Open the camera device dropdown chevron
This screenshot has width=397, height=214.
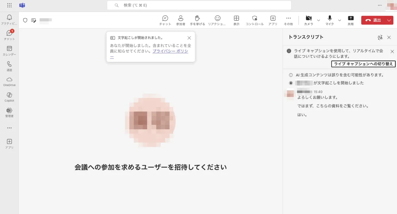pos(318,20)
